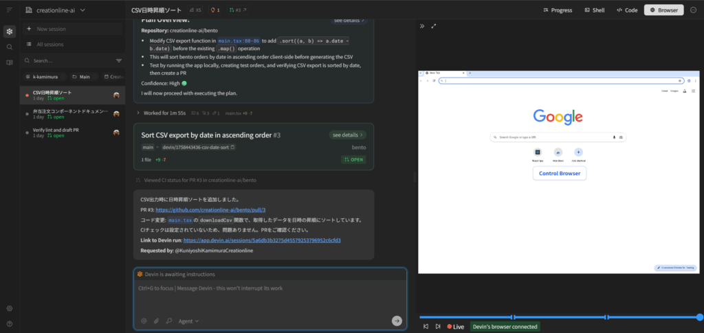704x333 pixels.
Task: Switch to the Progress tab
Action: tap(557, 10)
